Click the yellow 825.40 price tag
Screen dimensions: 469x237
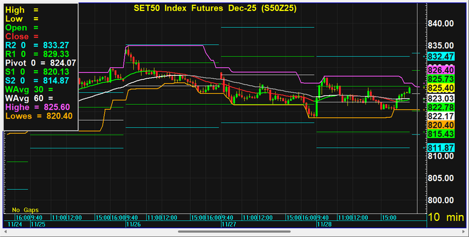(x=442, y=87)
